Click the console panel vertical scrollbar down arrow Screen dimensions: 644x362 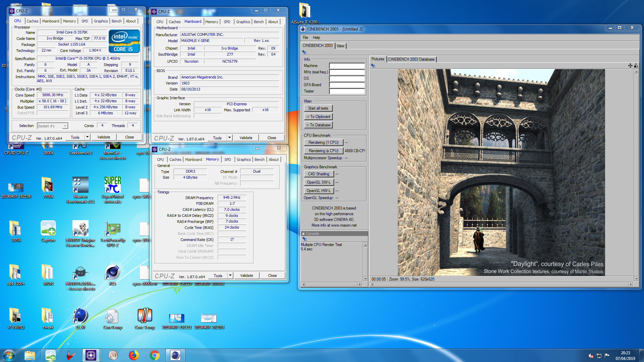point(365,279)
